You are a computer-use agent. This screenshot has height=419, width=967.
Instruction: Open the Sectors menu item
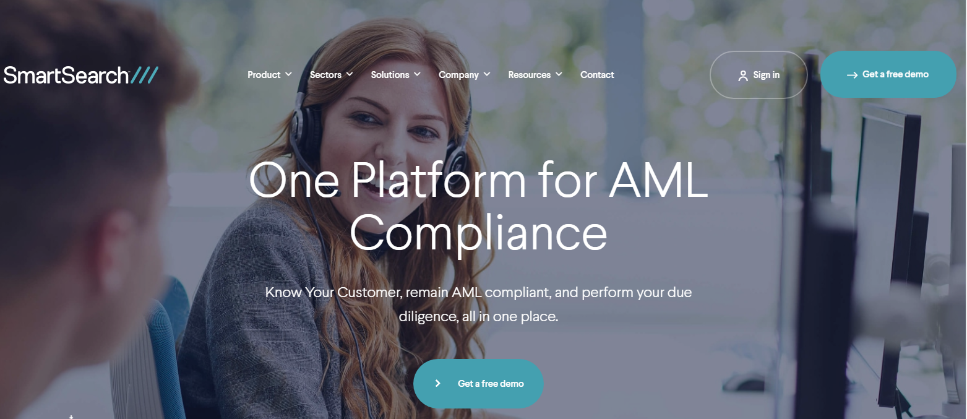[x=325, y=74]
